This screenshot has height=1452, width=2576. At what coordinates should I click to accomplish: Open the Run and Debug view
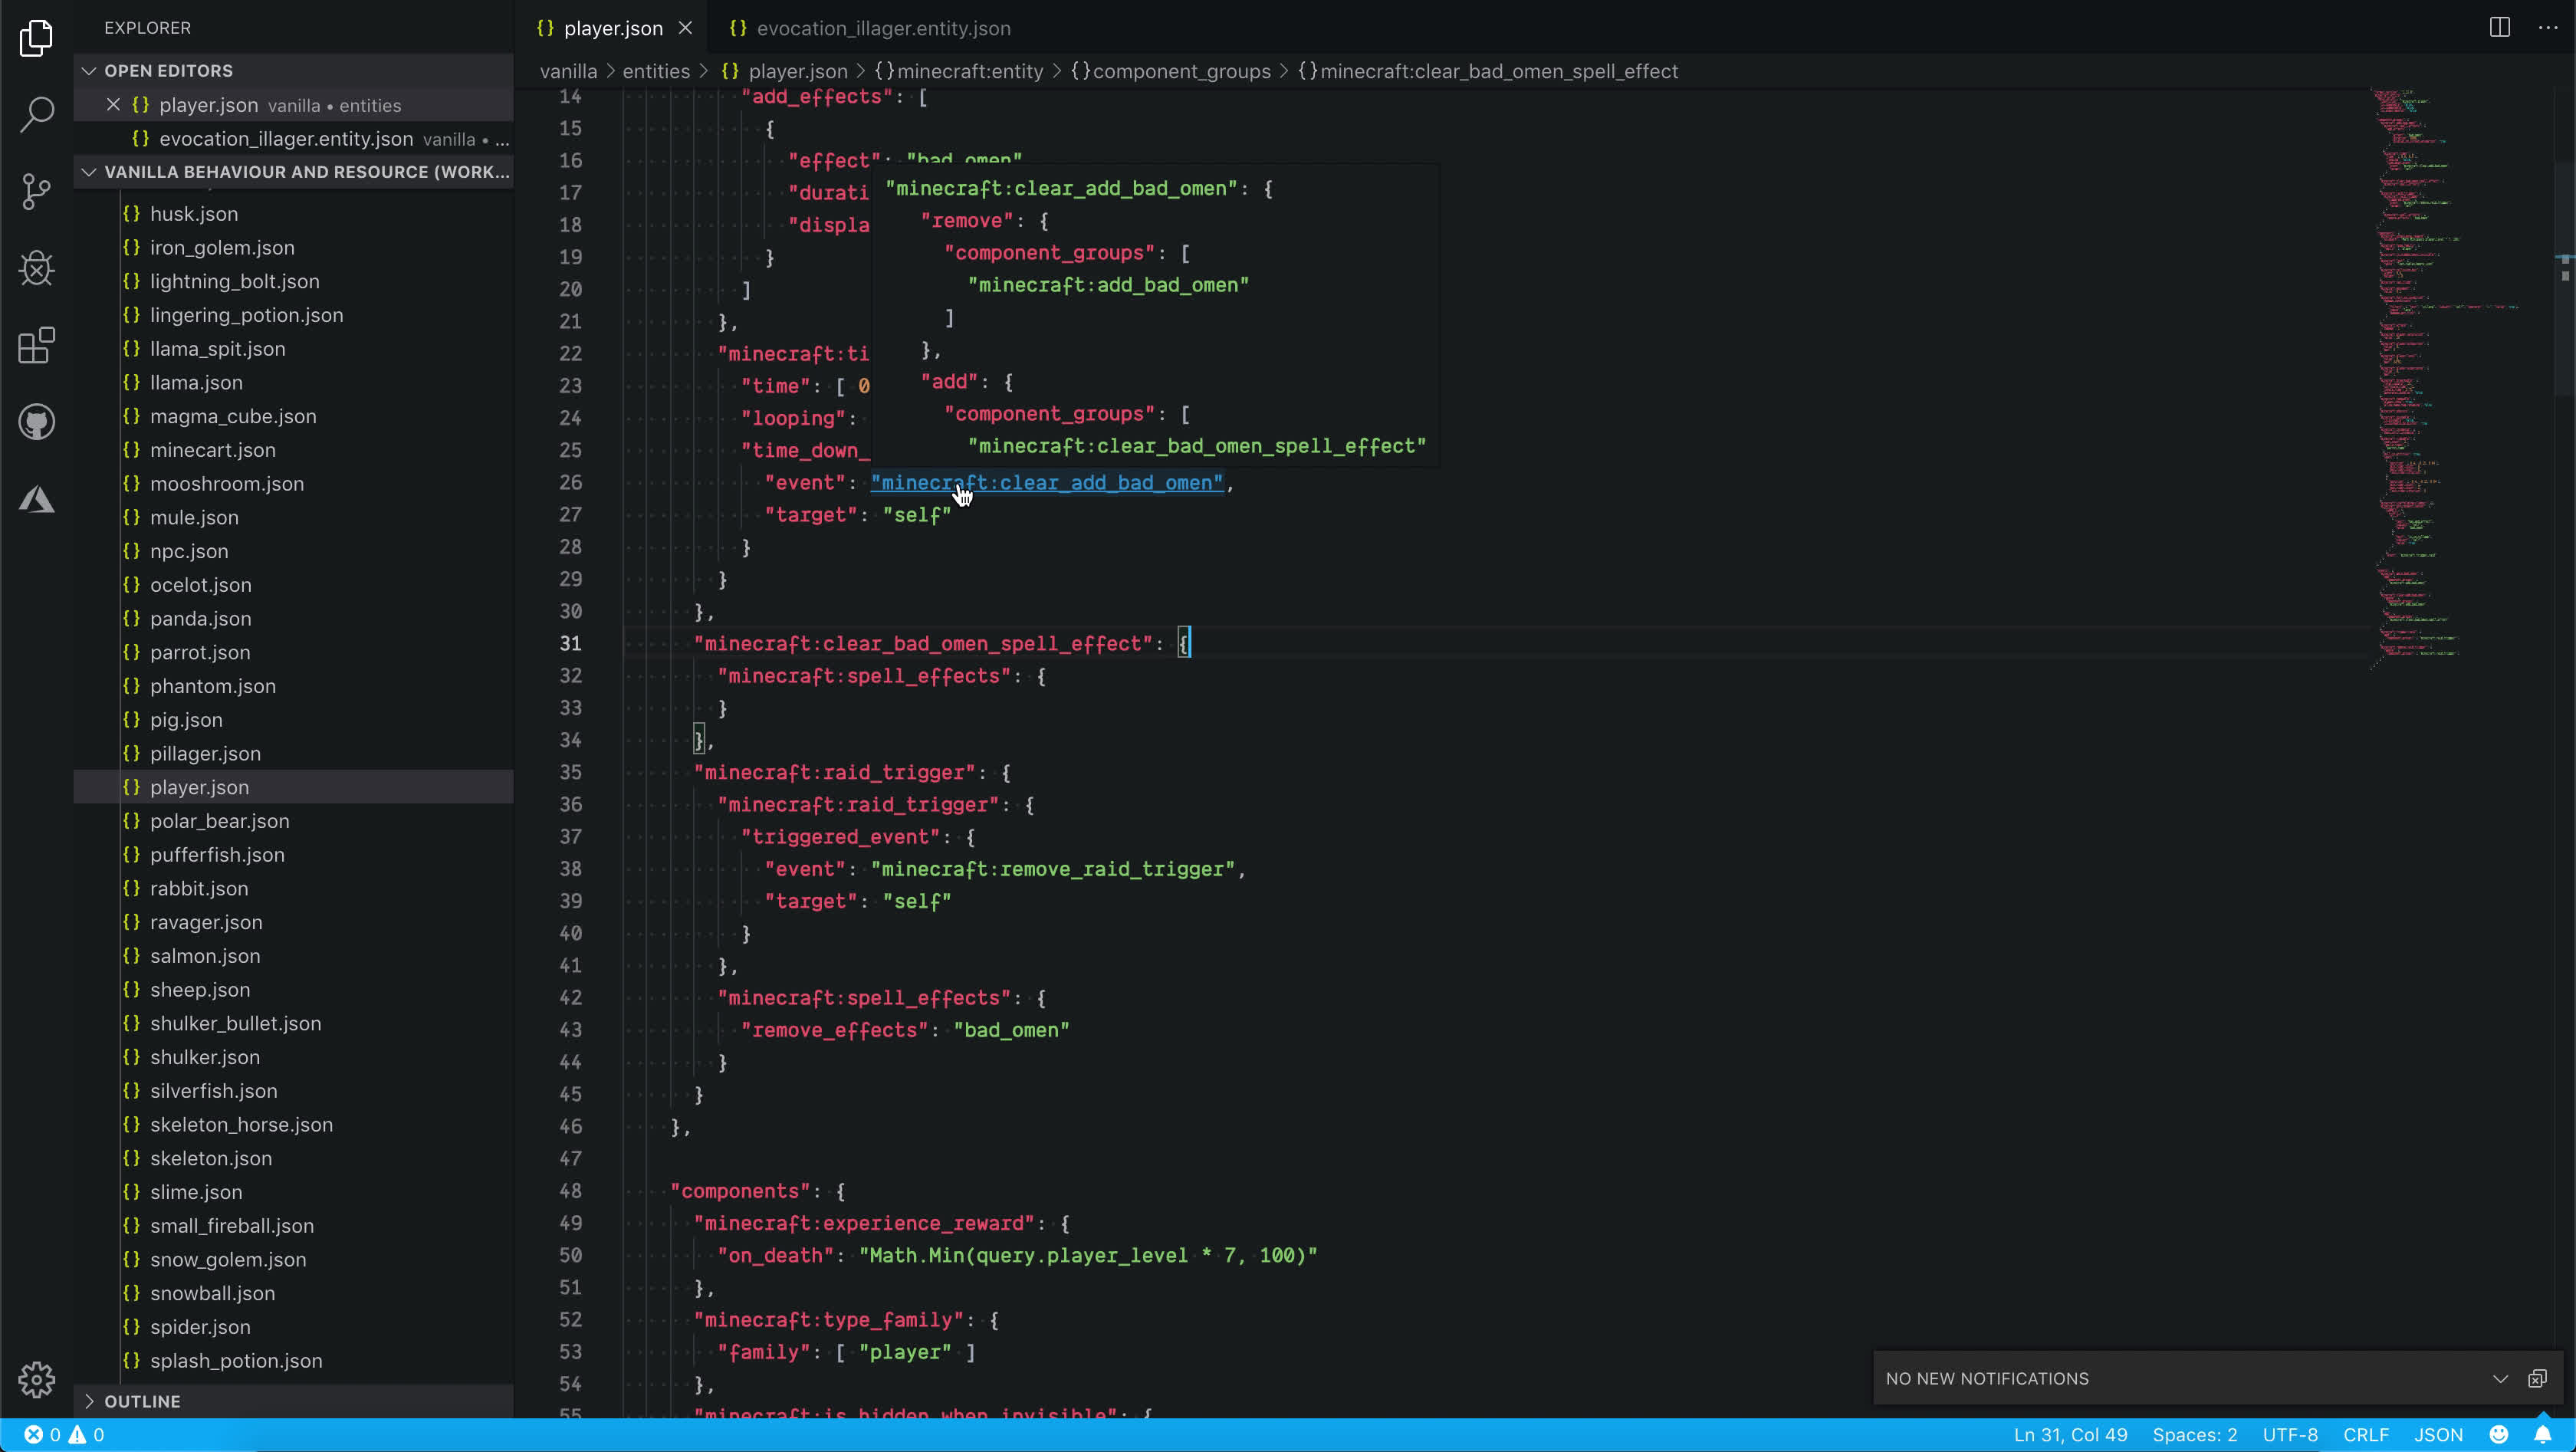(x=36, y=268)
